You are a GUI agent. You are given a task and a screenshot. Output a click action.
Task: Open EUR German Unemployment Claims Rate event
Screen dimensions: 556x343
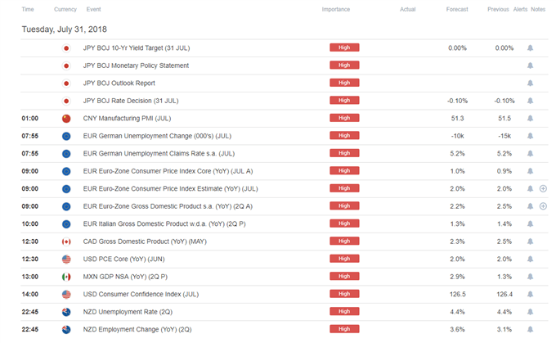(x=159, y=153)
